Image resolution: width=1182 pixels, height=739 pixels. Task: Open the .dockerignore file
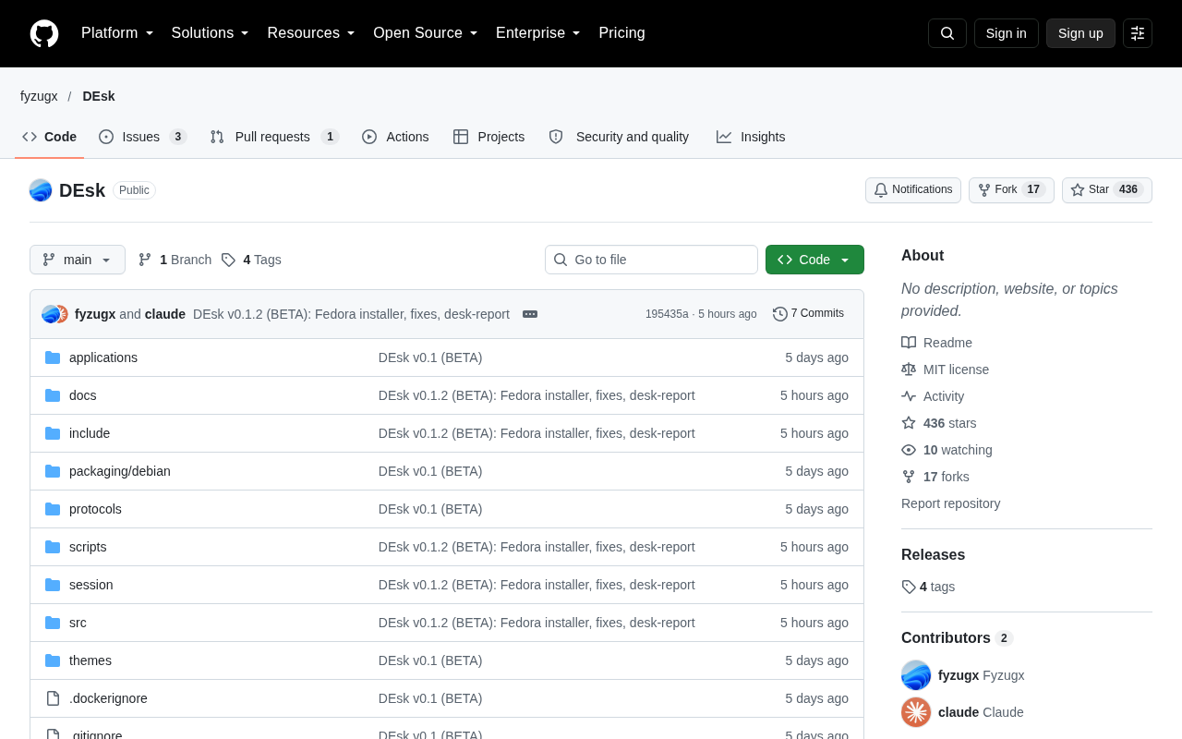click(108, 698)
